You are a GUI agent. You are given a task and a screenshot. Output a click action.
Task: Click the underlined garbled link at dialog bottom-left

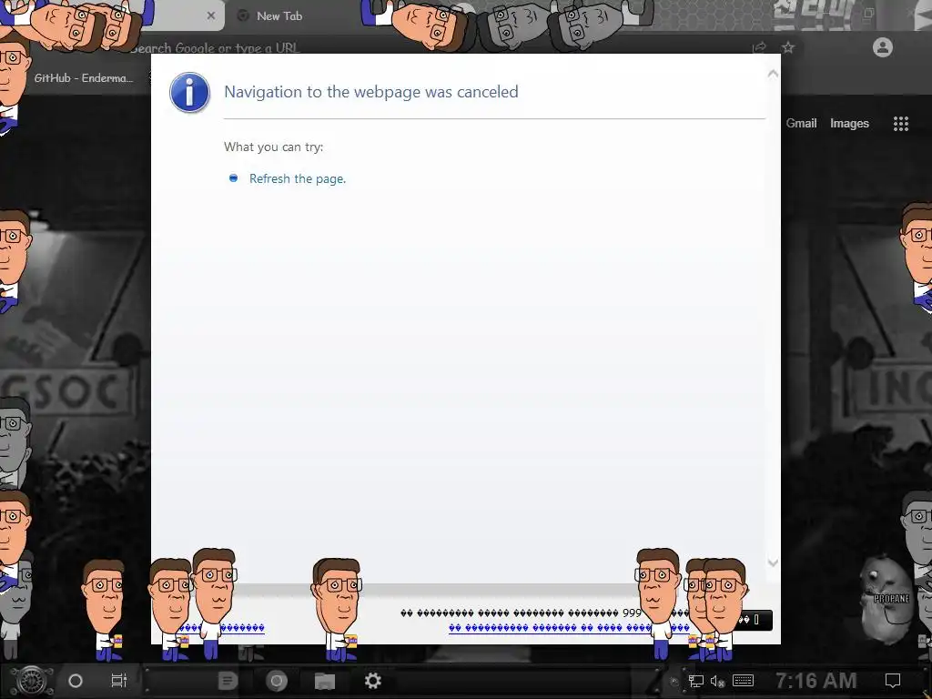coord(222,628)
